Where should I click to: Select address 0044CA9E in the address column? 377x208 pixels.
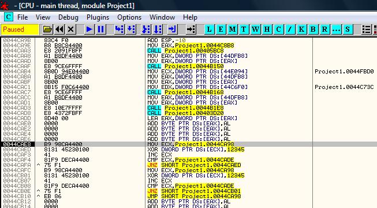(17, 45)
